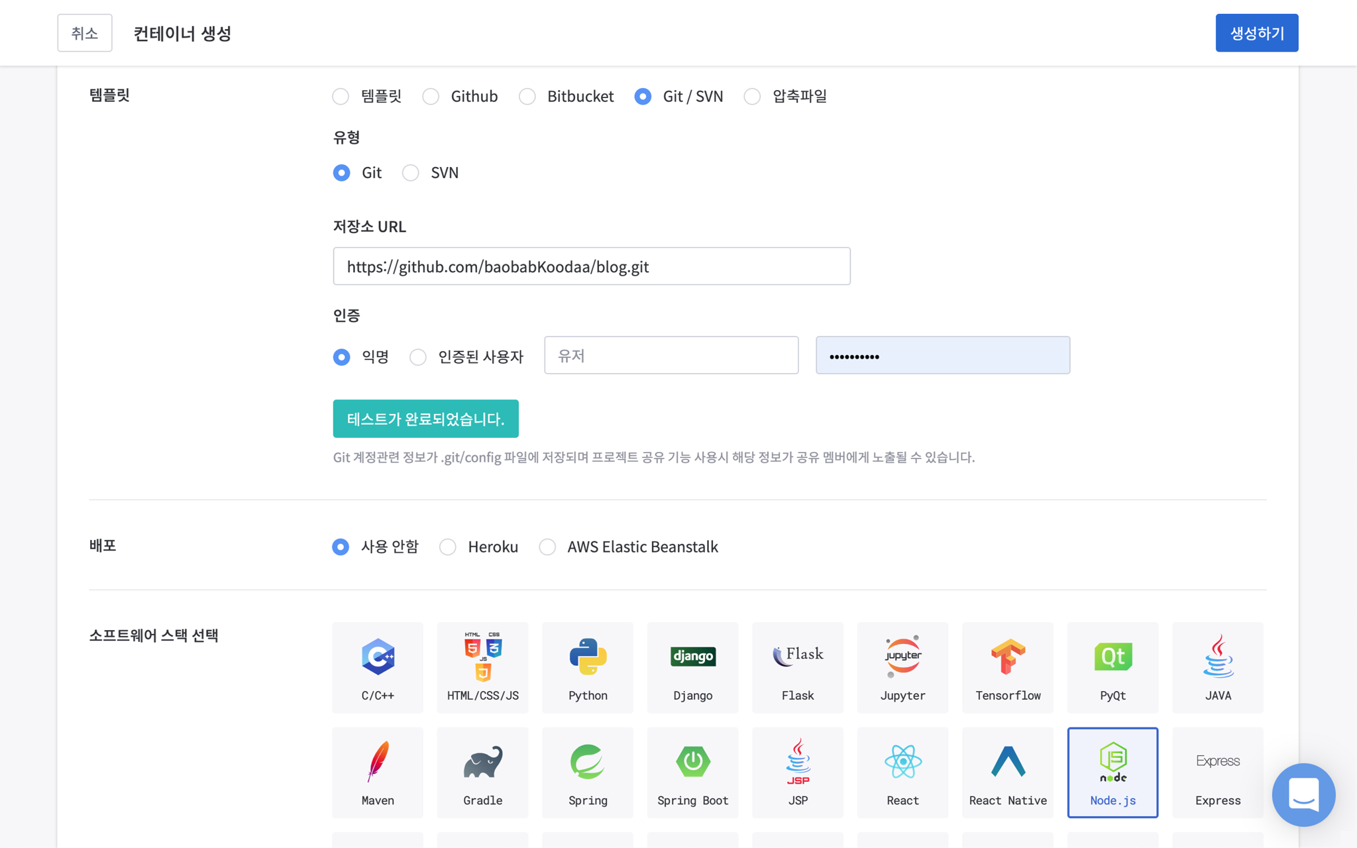Select the Django stack

click(692, 667)
